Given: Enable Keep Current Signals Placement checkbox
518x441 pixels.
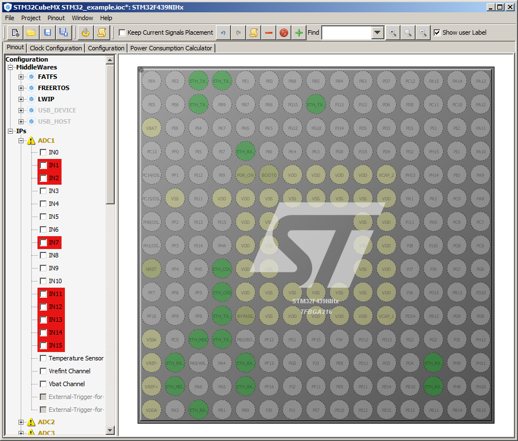Looking at the screenshot, I should [x=122, y=32].
